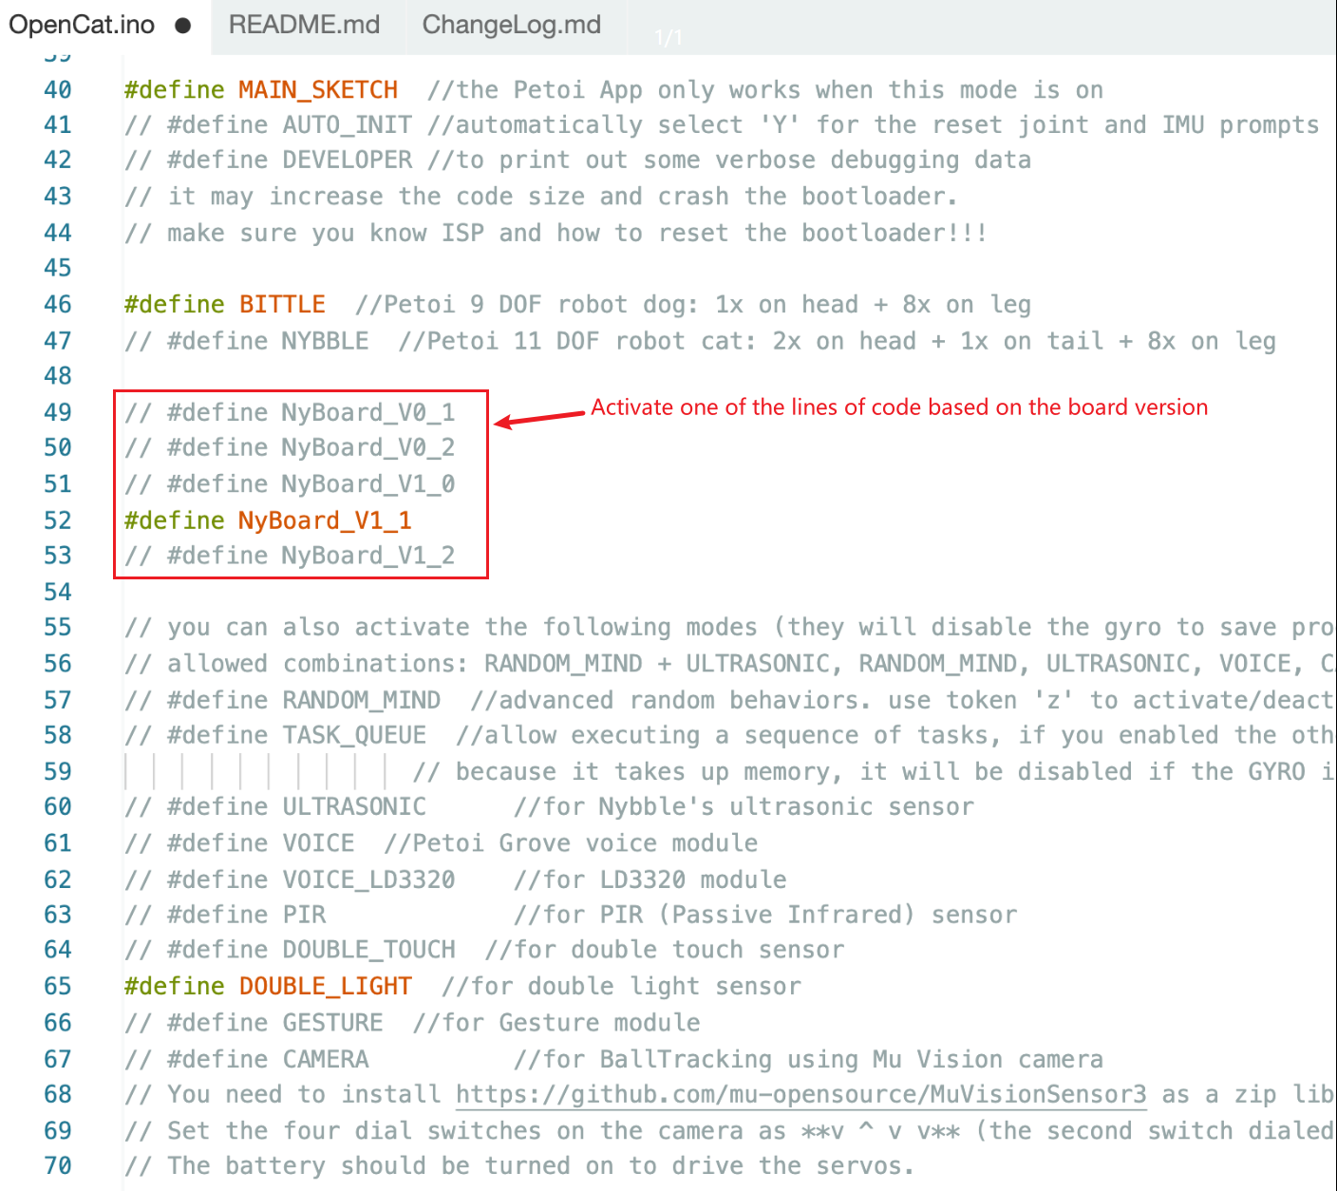Open the MuVisionSensor3 GitHub link
The image size is (1337, 1191).
pos(800,1095)
